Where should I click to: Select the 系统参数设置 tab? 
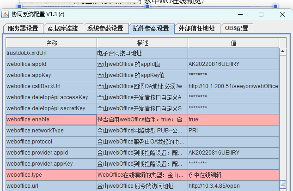point(105,28)
